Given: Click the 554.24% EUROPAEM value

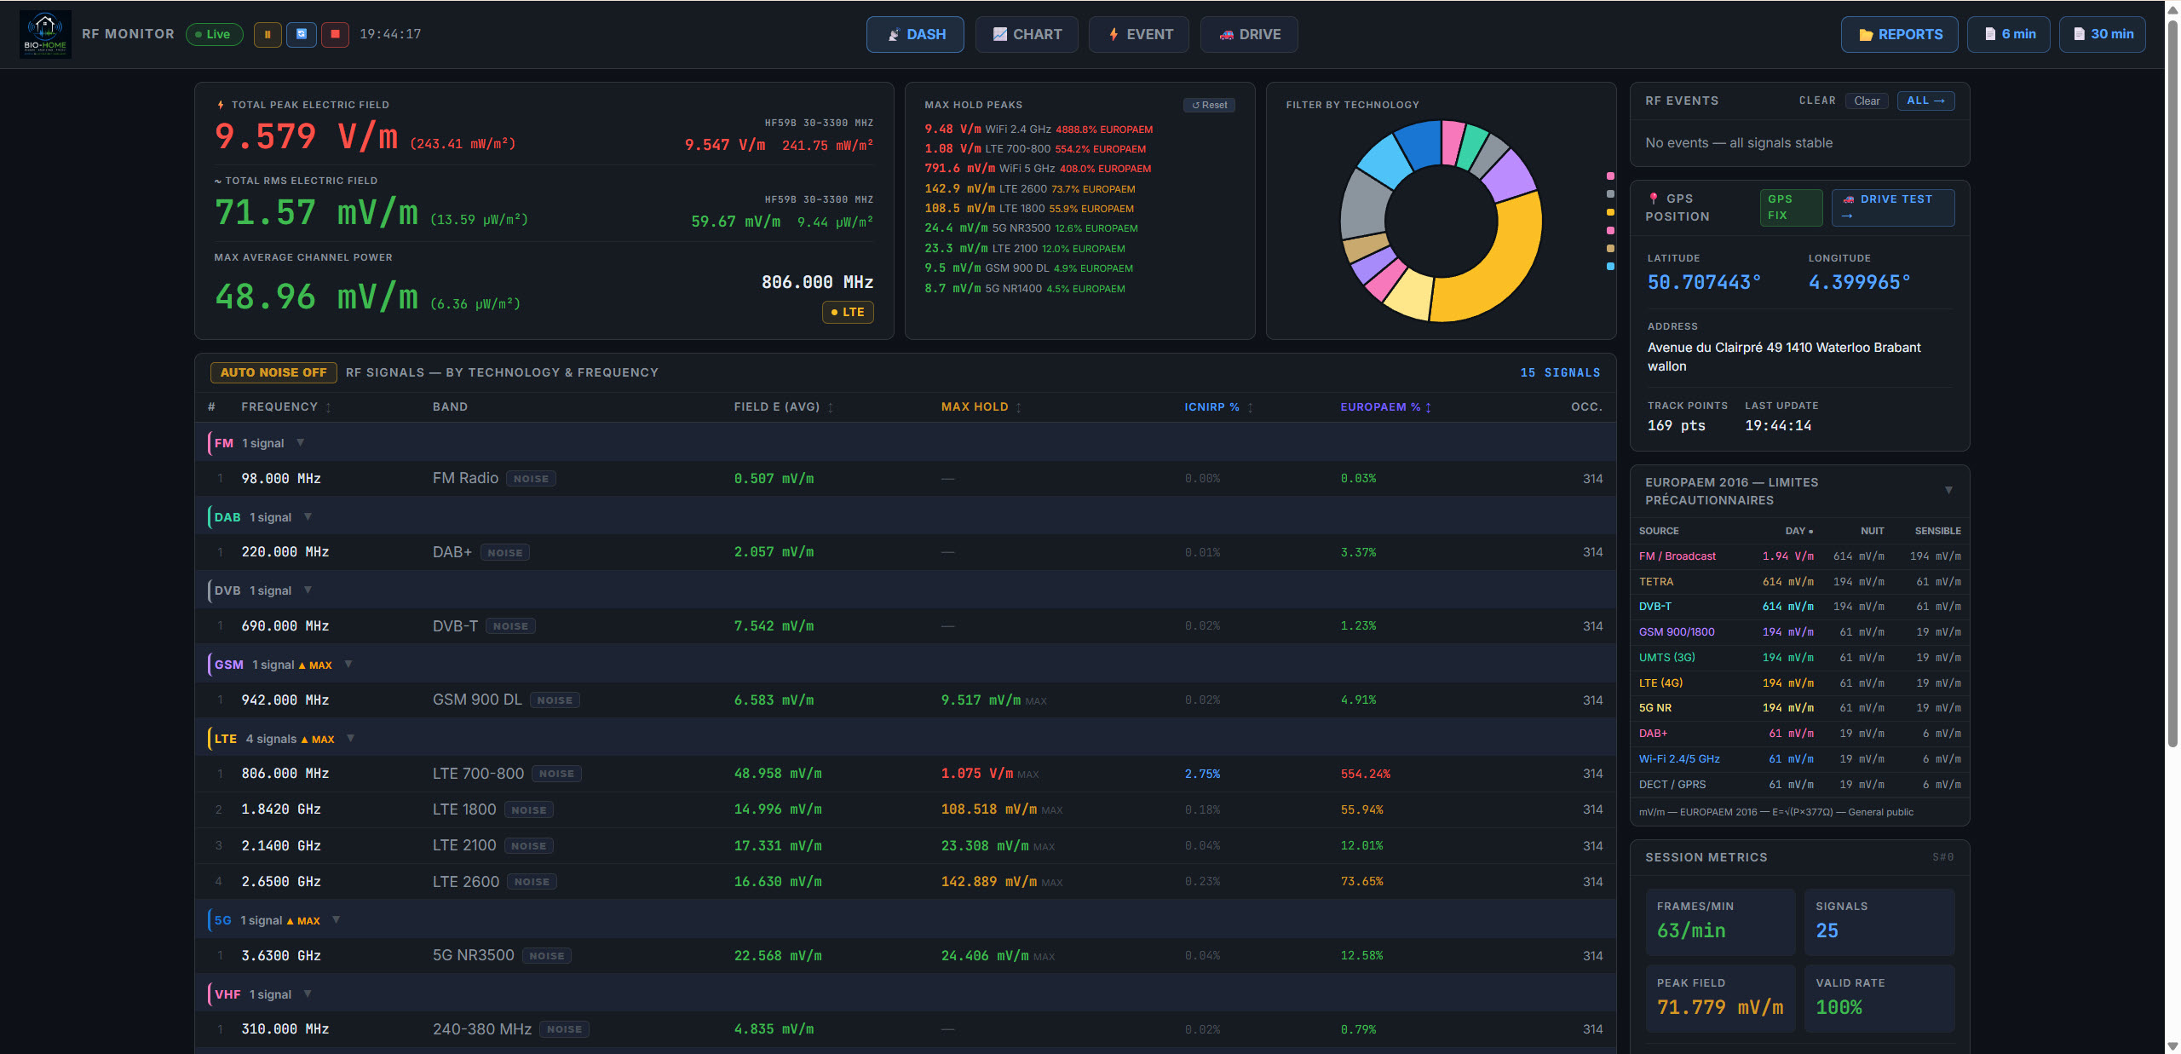Looking at the screenshot, I should 1365,775.
